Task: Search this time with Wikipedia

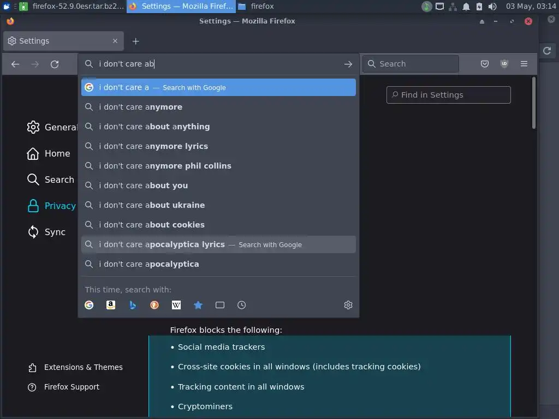Action: coord(176,305)
